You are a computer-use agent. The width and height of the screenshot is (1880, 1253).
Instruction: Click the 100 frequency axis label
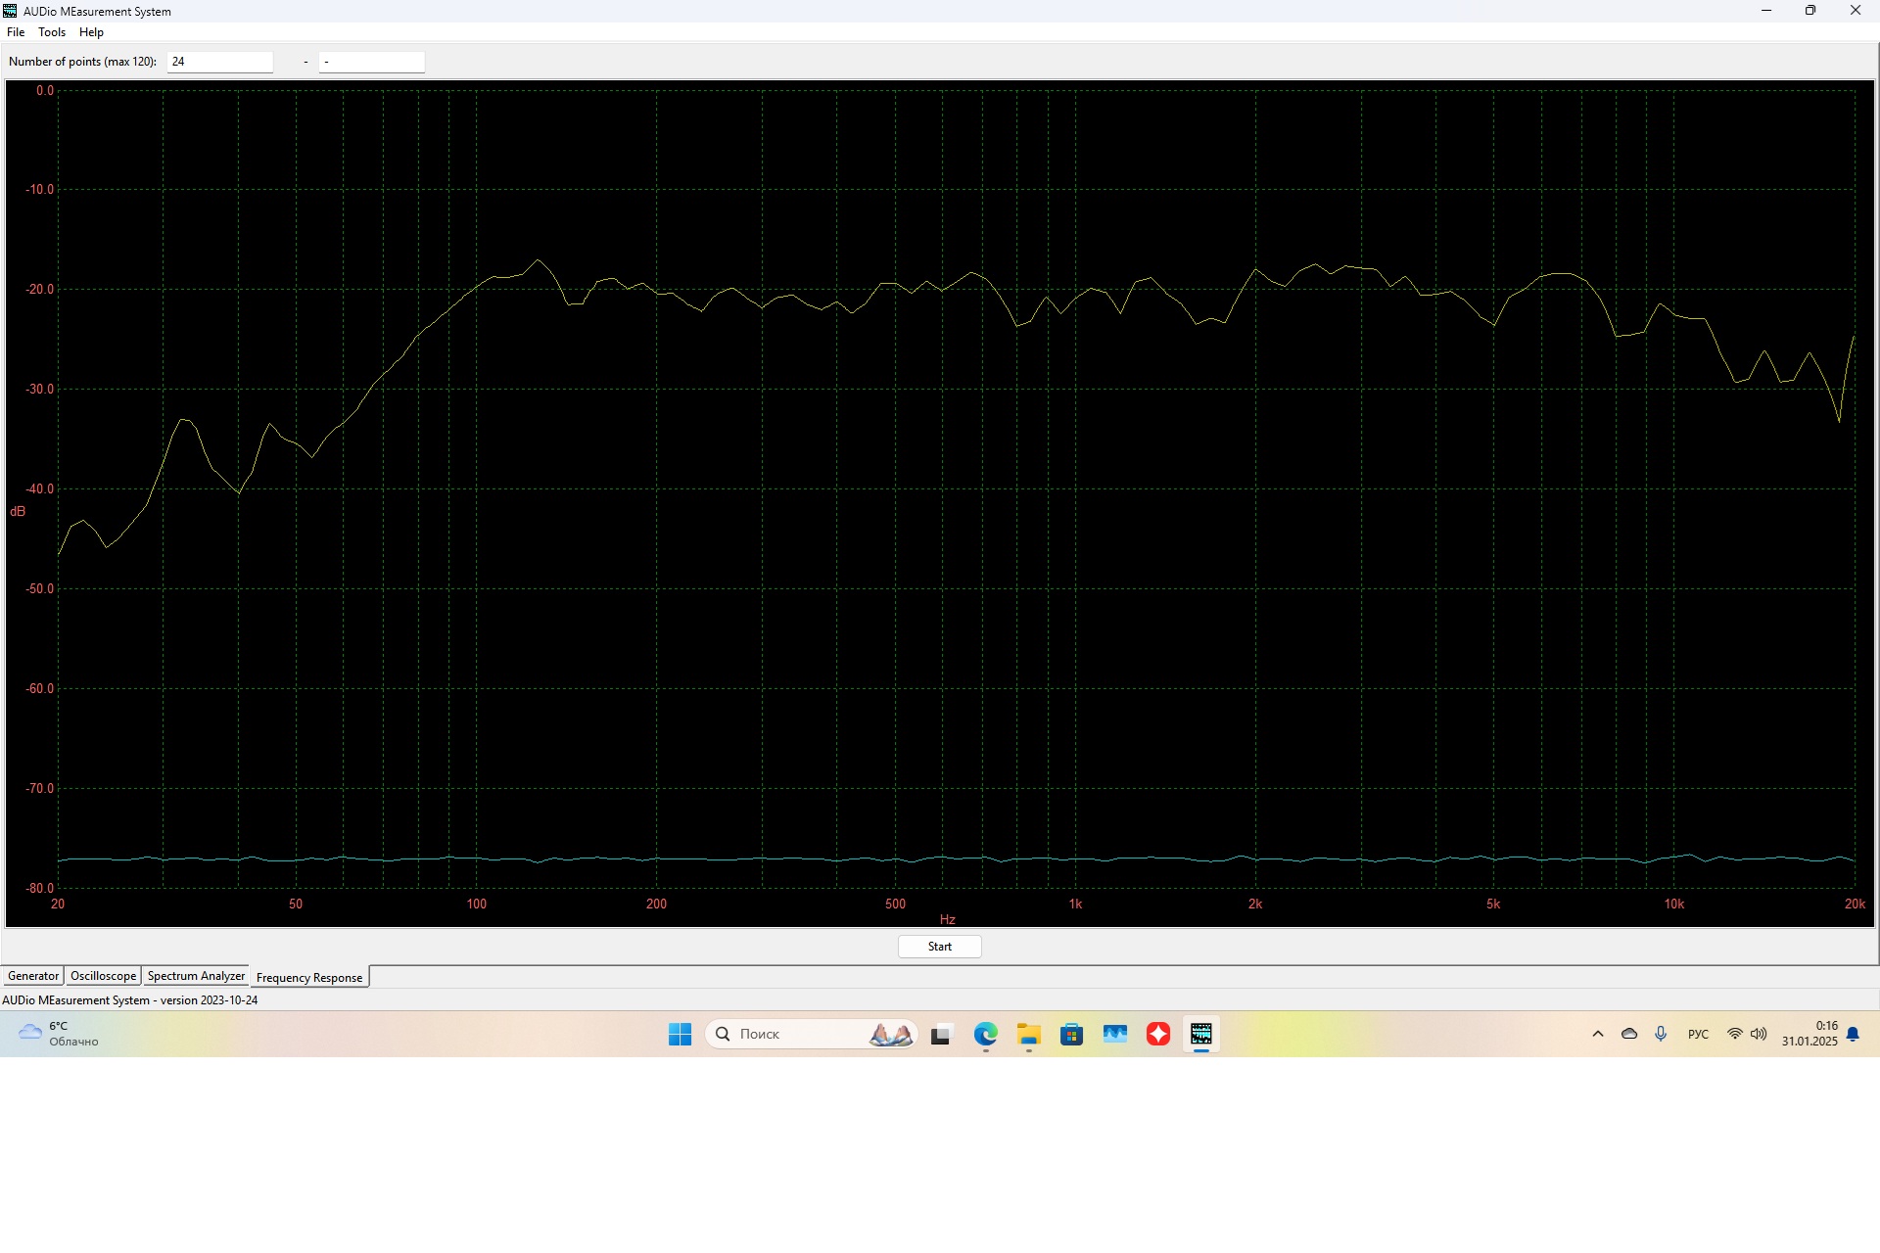click(476, 904)
